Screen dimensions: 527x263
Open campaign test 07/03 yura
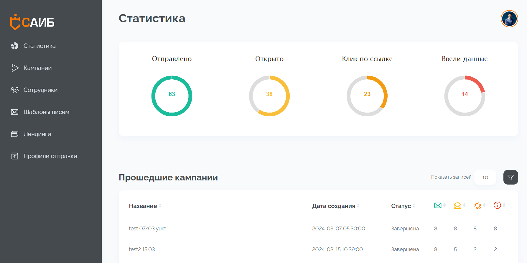[x=148, y=228]
